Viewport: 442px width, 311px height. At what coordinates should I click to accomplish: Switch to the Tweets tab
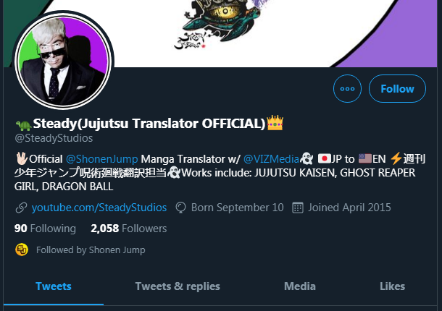54,286
